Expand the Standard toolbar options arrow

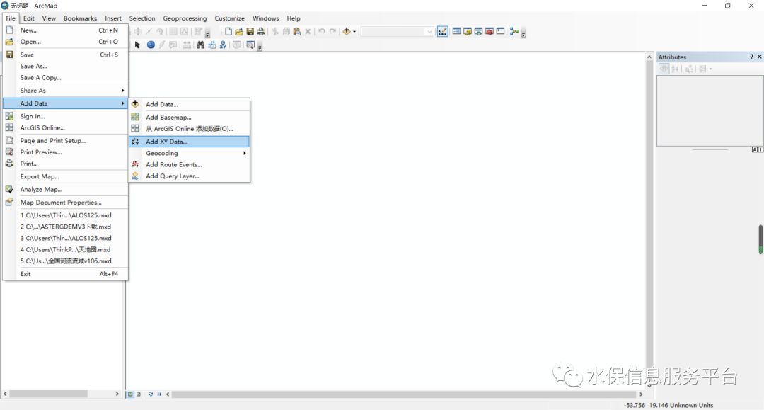coord(523,34)
